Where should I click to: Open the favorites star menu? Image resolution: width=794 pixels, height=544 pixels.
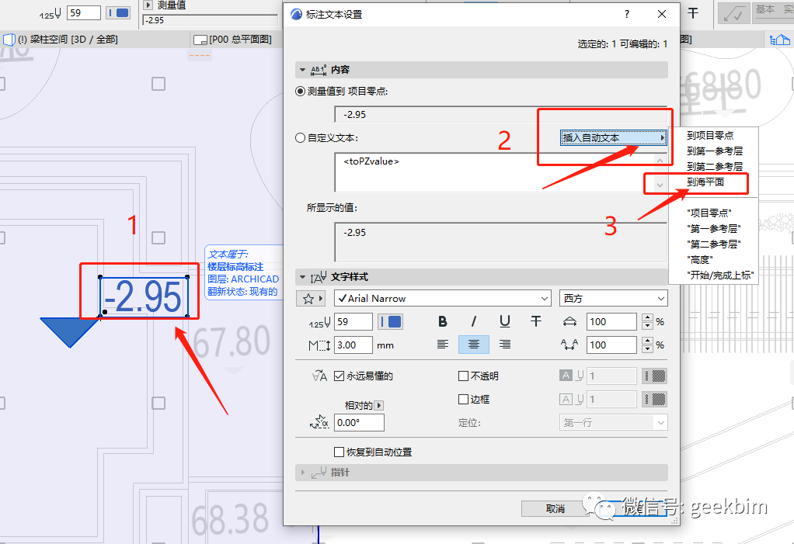pyautogui.click(x=308, y=297)
